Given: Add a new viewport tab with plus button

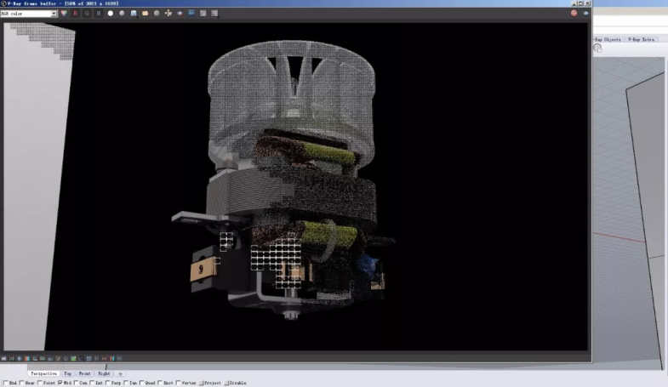Looking at the screenshot, I should (120, 373).
